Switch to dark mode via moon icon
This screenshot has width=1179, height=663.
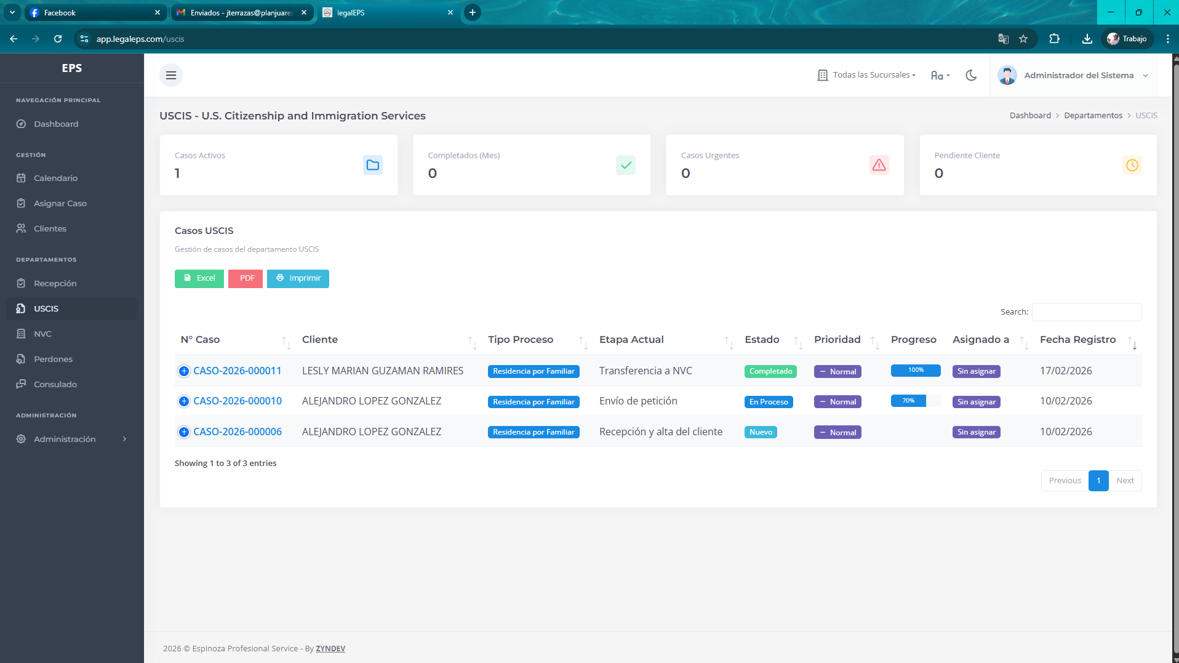pyautogui.click(x=971, y=75)
